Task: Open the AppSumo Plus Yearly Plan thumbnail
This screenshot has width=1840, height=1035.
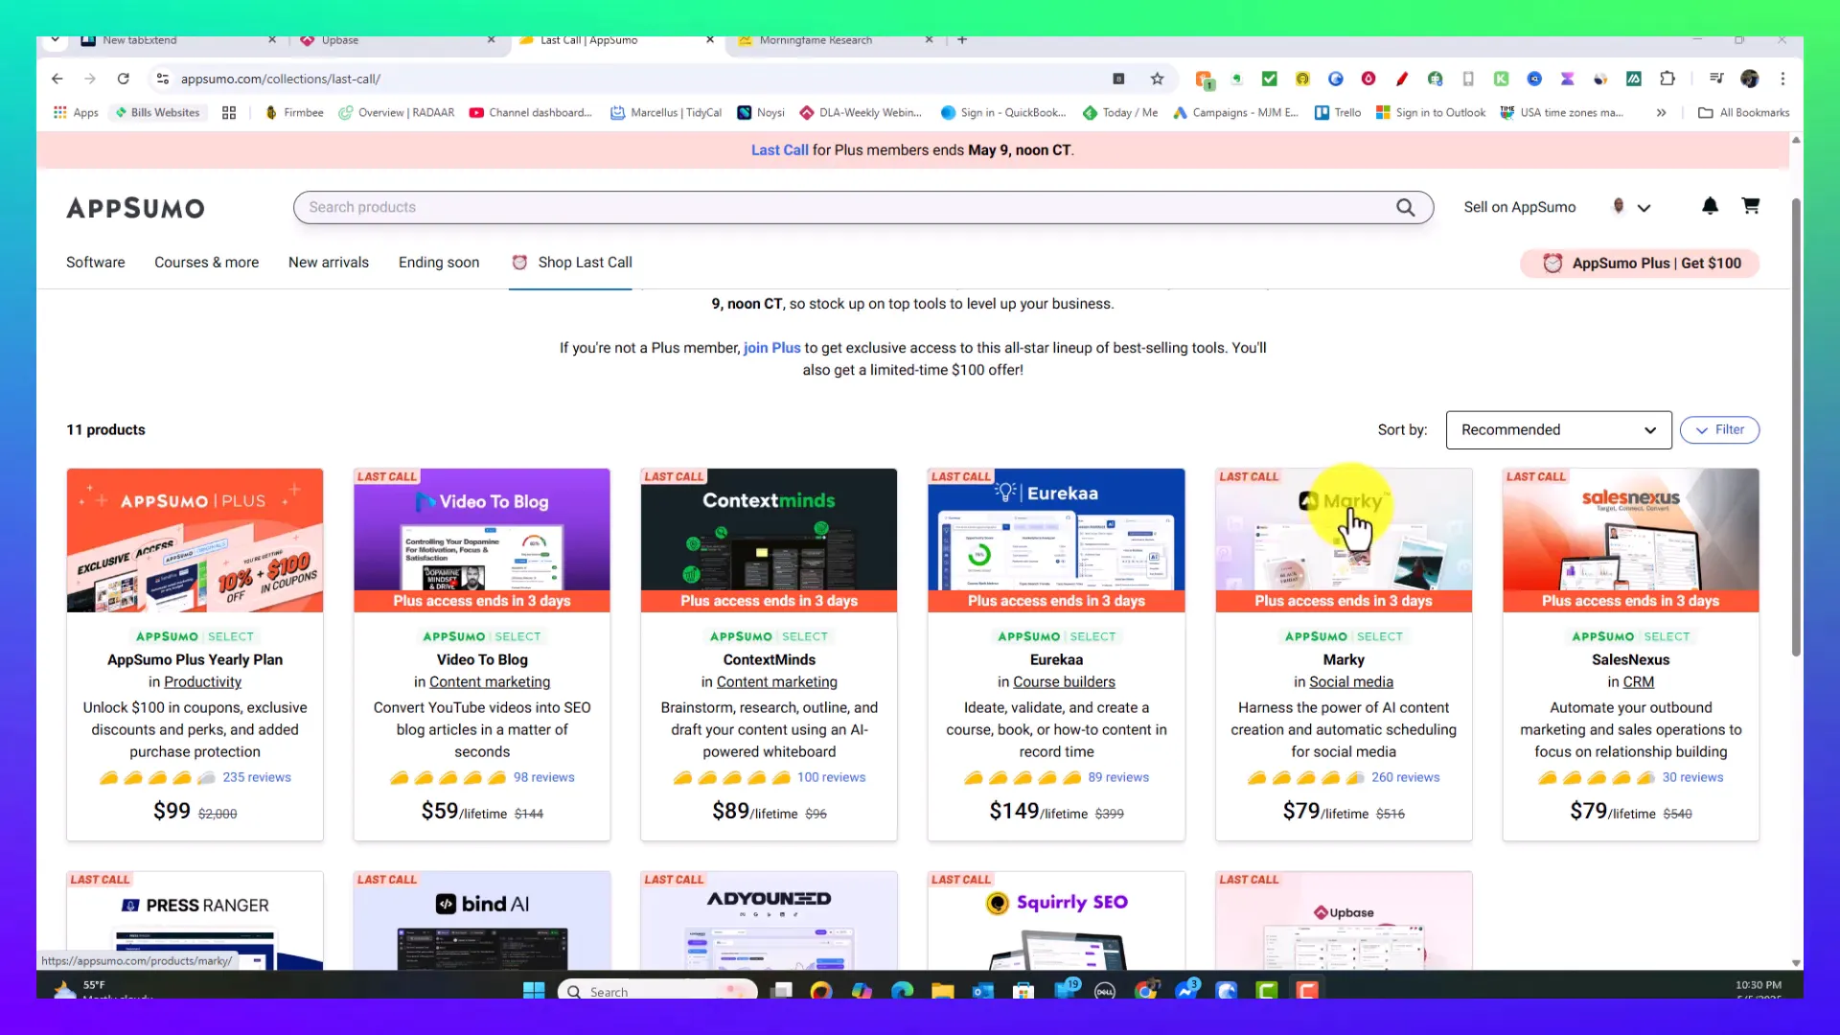Action: pyautogui.click(x=195, y=540)
